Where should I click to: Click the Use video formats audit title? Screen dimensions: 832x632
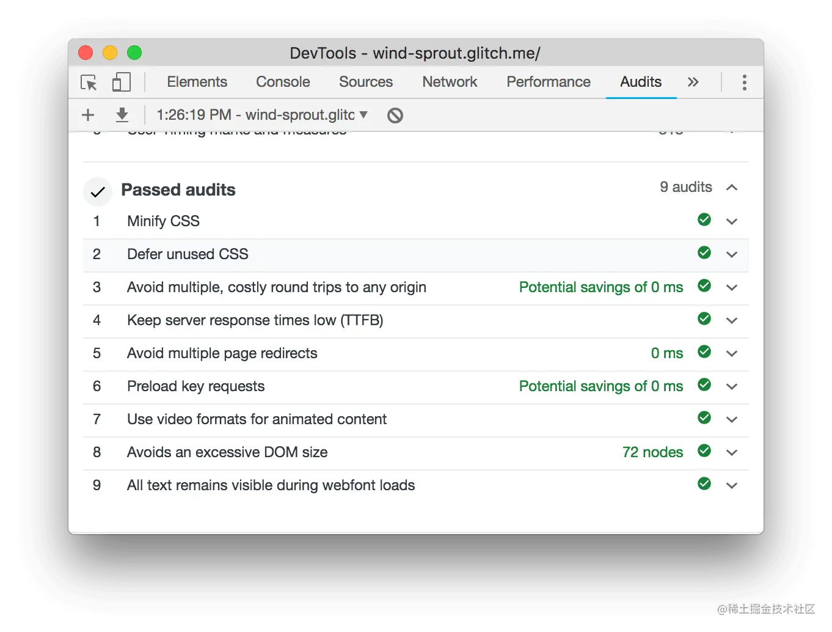point(257,419)
